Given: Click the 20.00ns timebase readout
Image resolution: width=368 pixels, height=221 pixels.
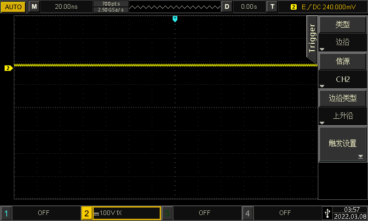Looking at the screenshot, I should [x=66, y=7].
